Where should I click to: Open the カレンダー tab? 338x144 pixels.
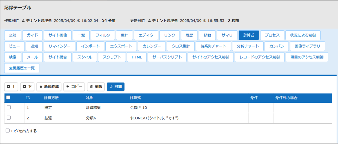152,46
